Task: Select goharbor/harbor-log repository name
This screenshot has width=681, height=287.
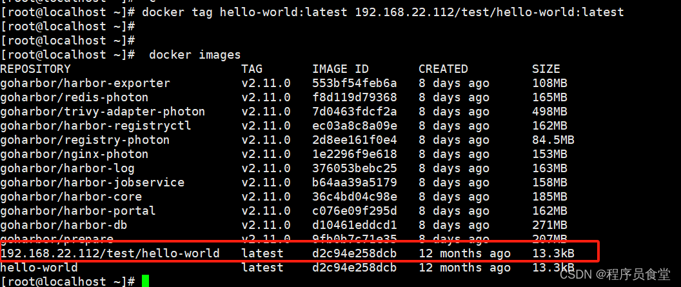Action: pyautogui.click(x=67, y=168)
